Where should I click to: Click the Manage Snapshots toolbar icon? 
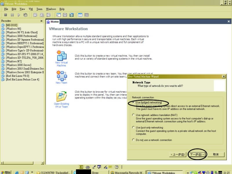point(48,15)
